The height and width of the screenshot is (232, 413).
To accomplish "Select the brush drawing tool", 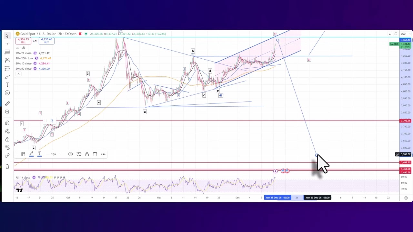I will click(7, 77).
